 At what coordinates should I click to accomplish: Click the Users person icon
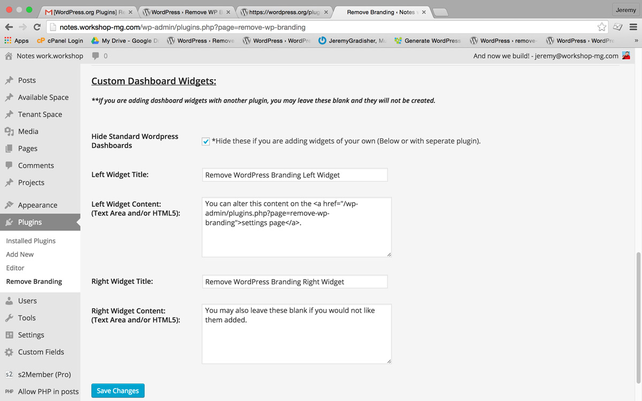9,300
